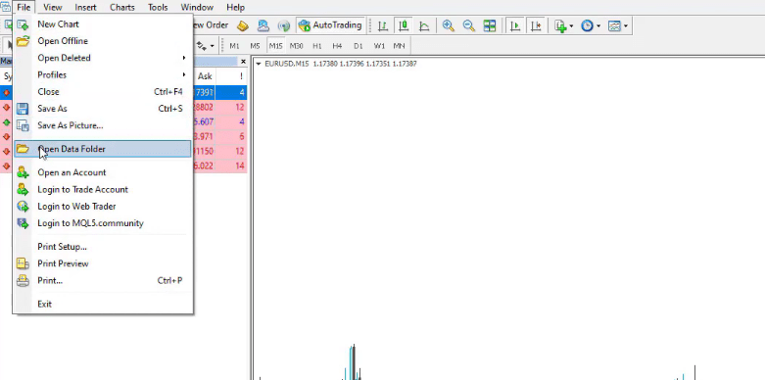The width and height of the screenshot is (765, 380).
Task: Choose Login to Trade Account
Action: coord(103,190)
